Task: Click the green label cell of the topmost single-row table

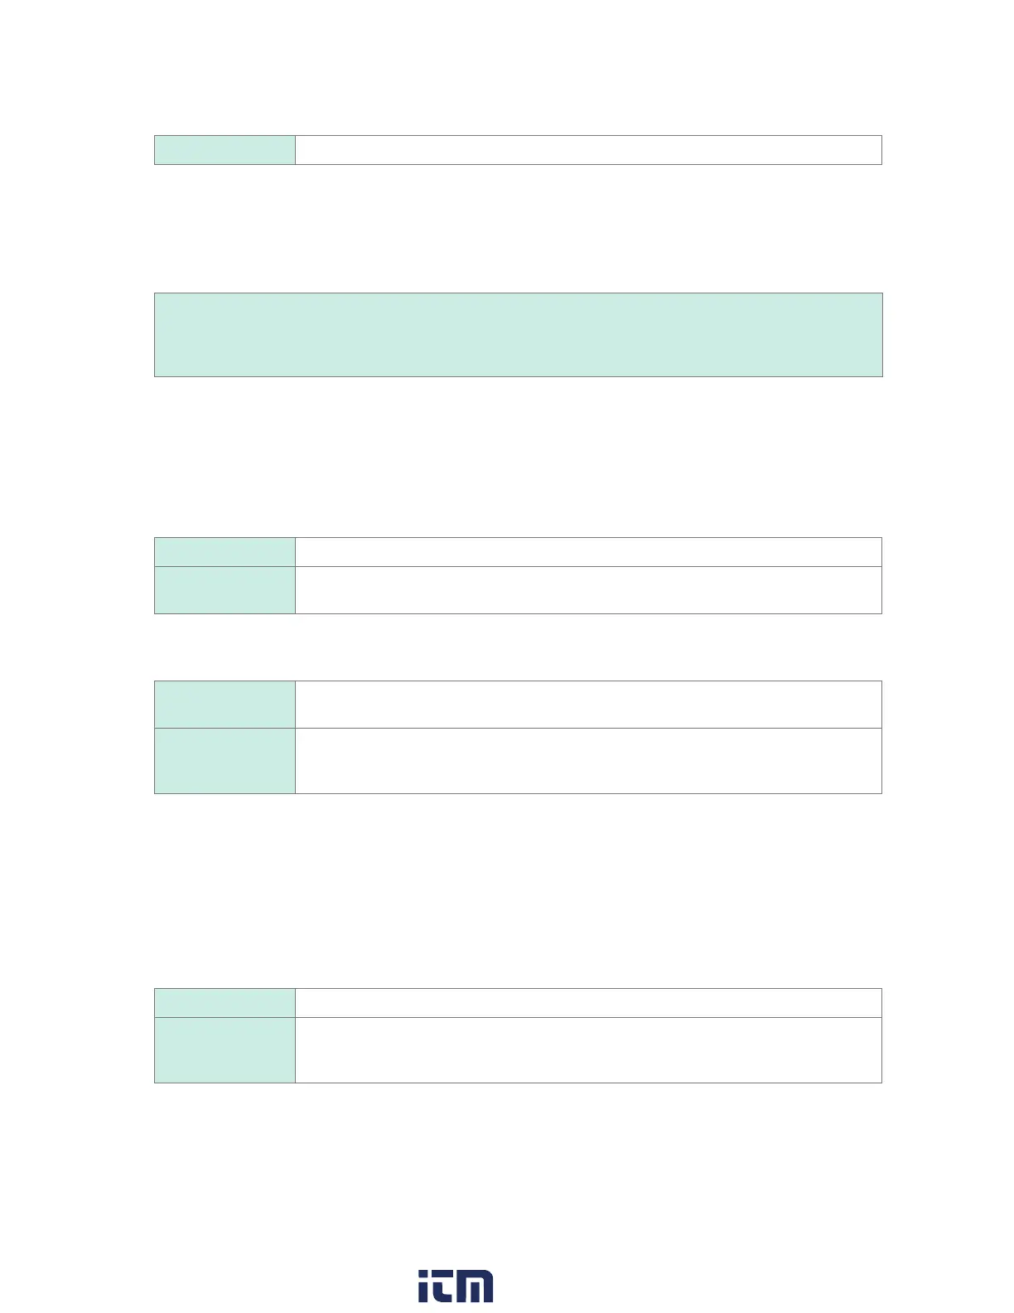Action: coord(225,150)
